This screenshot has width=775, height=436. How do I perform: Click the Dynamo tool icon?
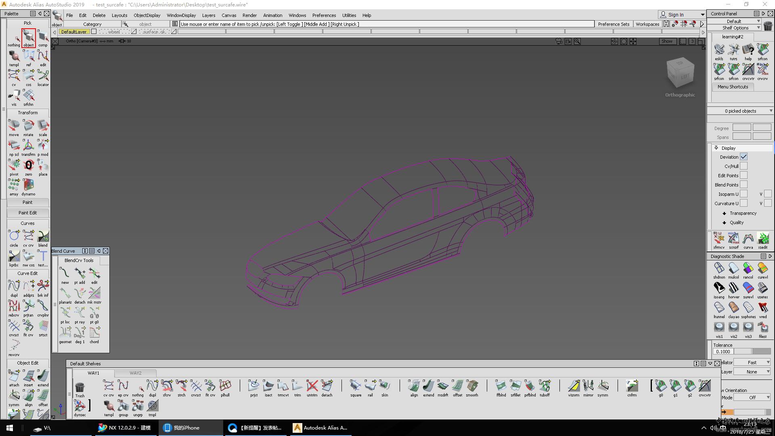coord(28,187)
